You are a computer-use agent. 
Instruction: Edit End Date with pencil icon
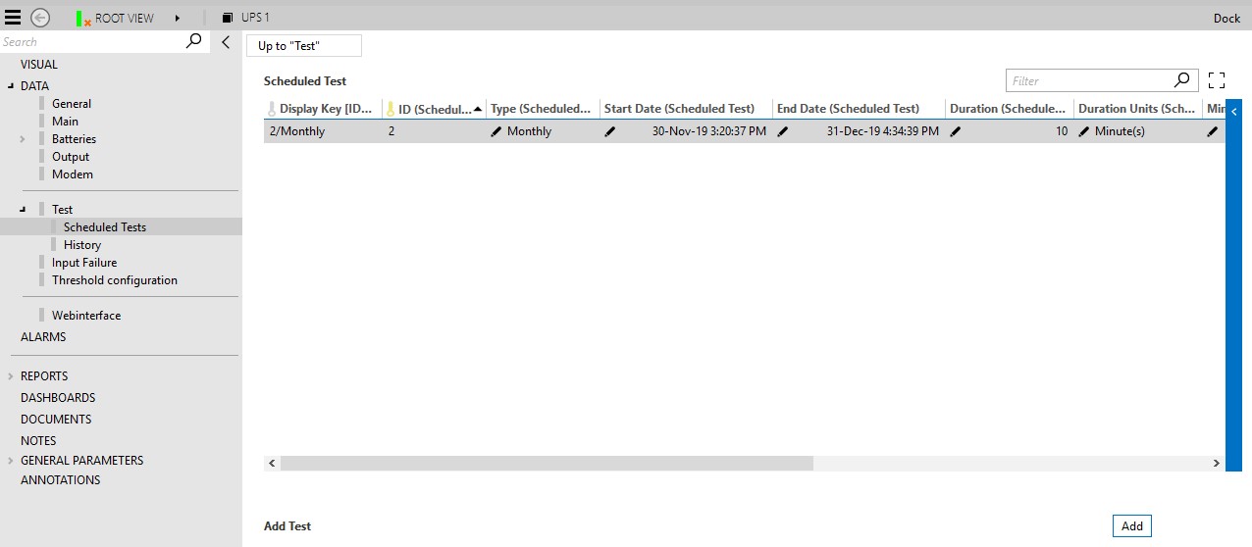click(782, 131)
